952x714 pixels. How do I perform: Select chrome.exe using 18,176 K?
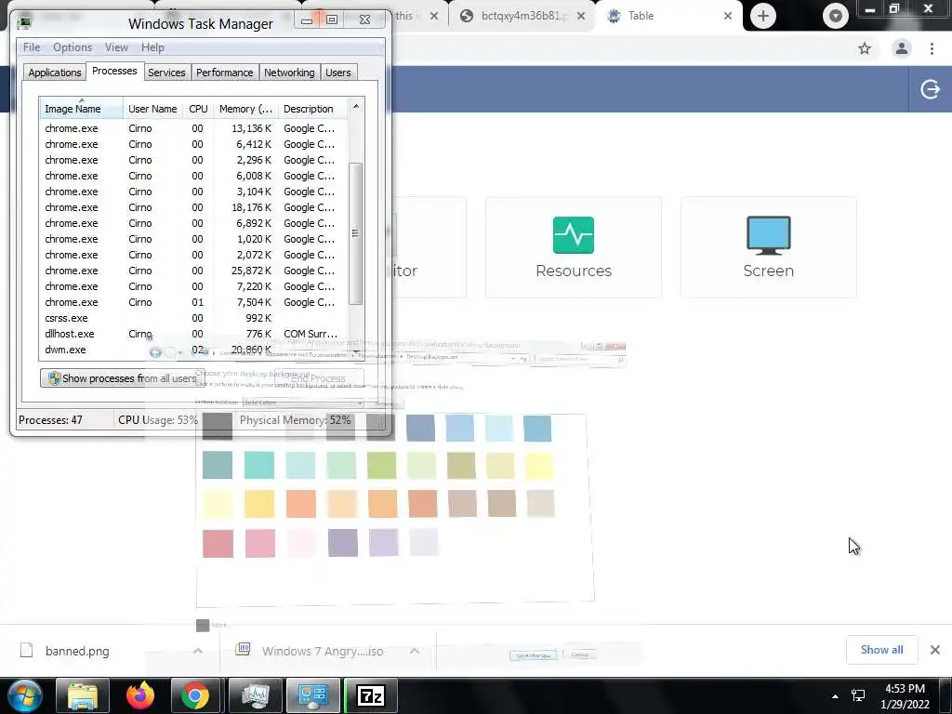point(193,207)
